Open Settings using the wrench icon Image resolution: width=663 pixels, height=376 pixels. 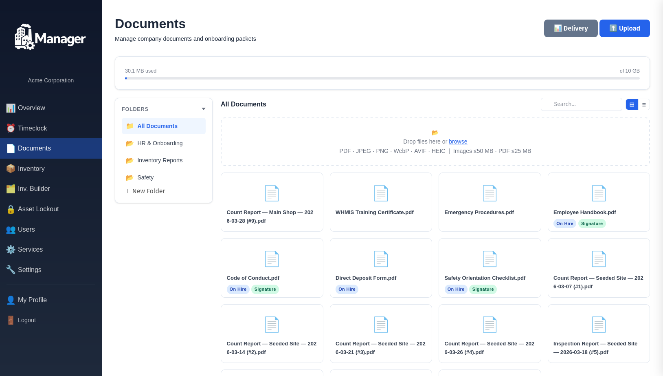(x=11, y=270)
